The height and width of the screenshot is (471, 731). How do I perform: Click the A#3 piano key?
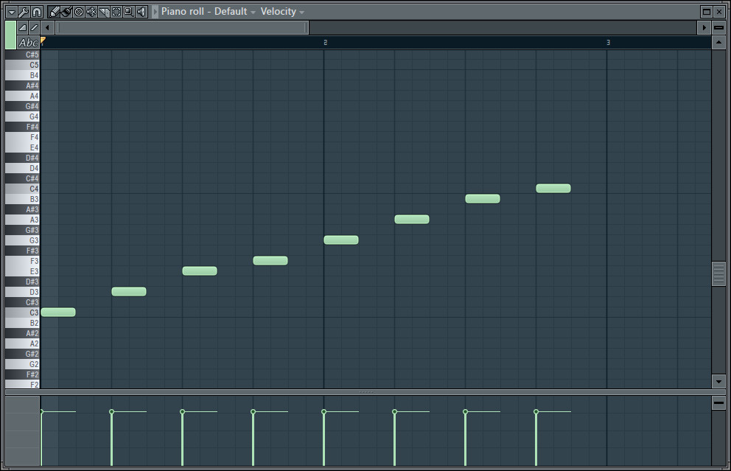click(x=22, y=209)
